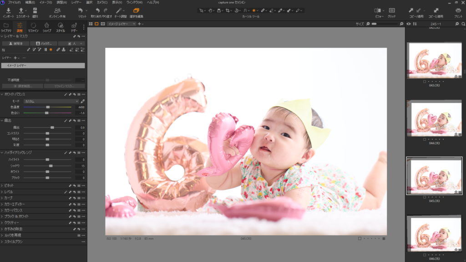Switch to the スタイル tool tab
The width and height of the screenshot is (466, 262).
(x=61, y=27)
